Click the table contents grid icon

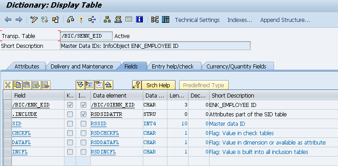coord(166,20)
